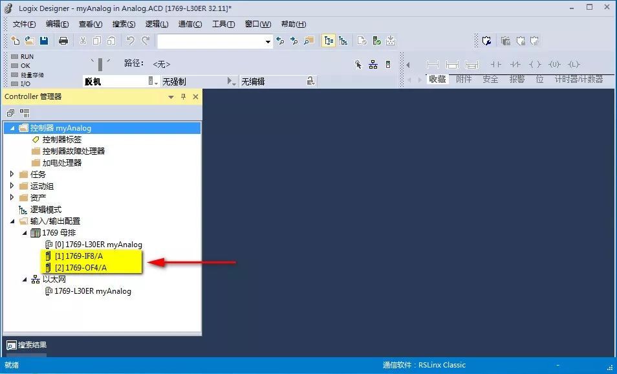Open the 通信(C) menu

tap(189, 24)
